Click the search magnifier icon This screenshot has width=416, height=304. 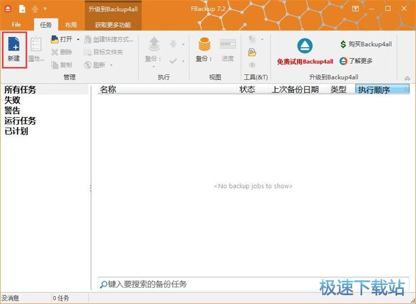tap(104, 285)
